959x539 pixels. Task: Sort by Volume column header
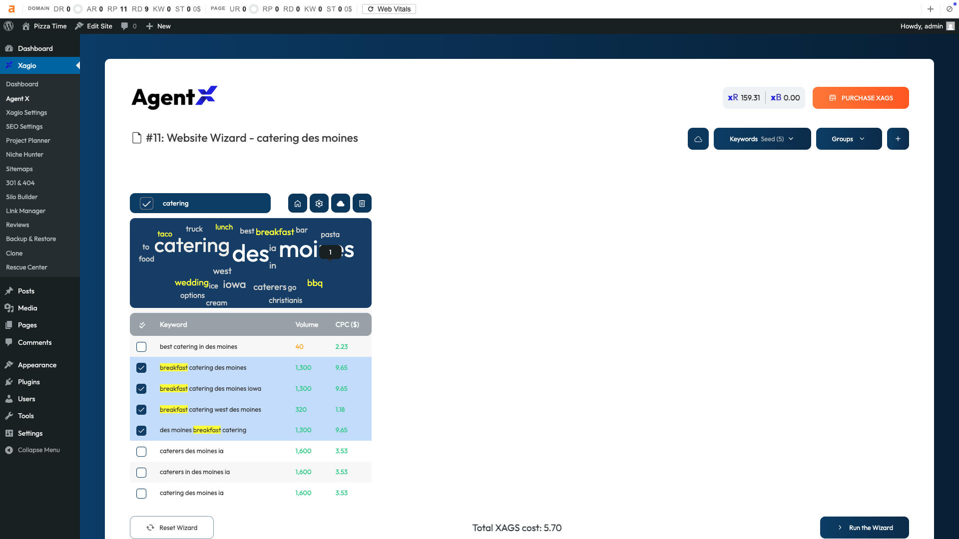click(307, 325)
